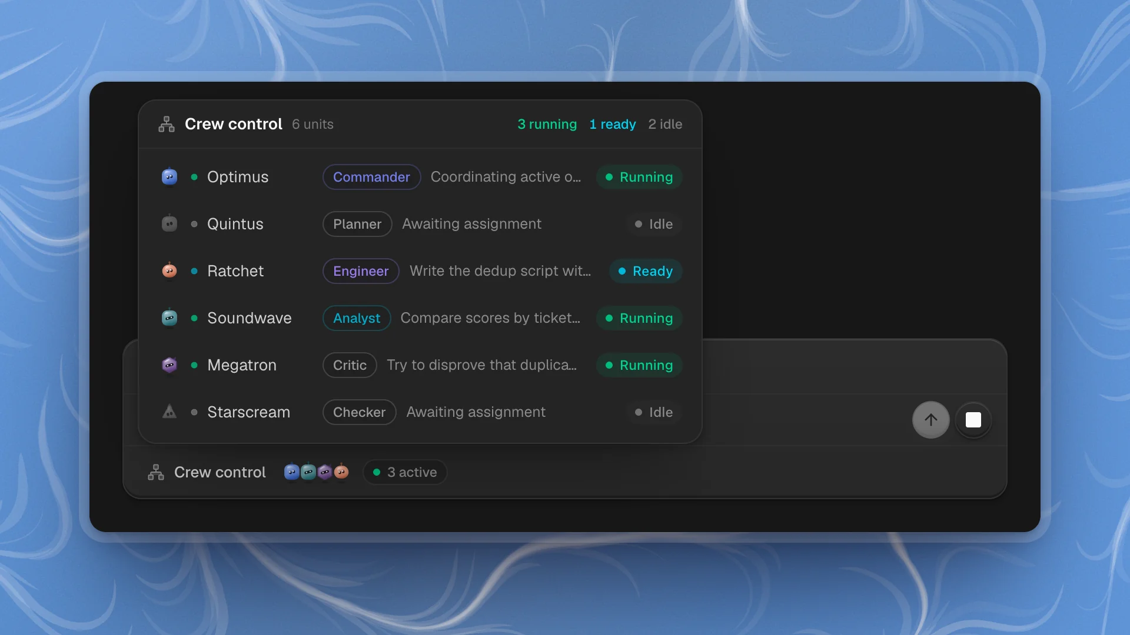Click 'Coordinating active o…' task text
Viewport: 1130px width, 635px height.
click(x=506, y=177)
